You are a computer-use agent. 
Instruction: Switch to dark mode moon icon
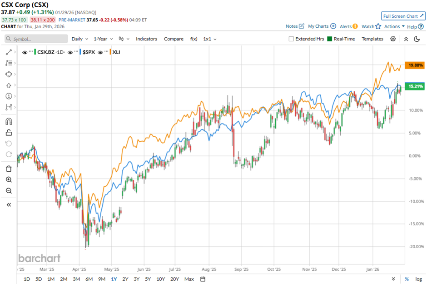click(417, 39)
